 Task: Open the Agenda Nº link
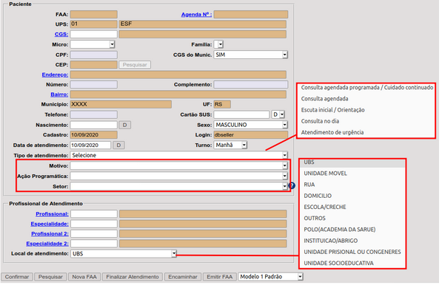tap(196, 14)
